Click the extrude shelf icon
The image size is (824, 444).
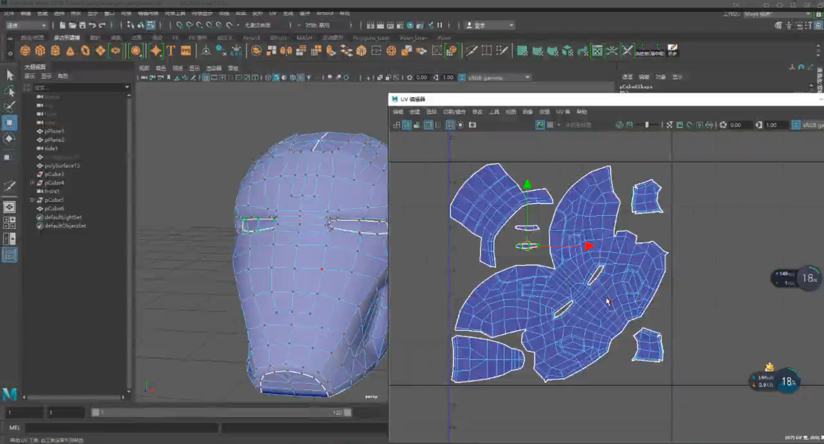(331, 51)
